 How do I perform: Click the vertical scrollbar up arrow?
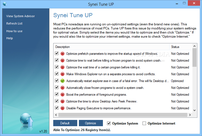tap(195, 46)
